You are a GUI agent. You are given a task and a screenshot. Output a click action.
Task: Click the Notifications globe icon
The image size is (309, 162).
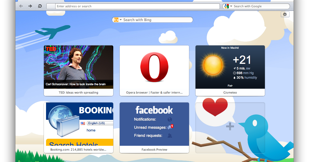170,120
